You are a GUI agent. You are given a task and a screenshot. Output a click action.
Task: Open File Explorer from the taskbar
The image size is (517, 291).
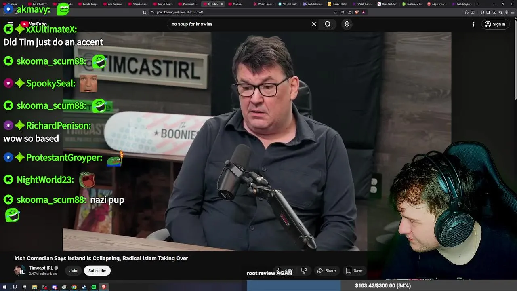click(x=34, y=287)
